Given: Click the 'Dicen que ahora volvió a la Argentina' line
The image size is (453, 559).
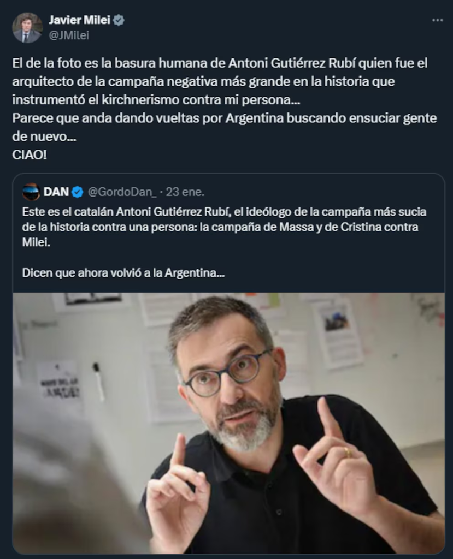Looking at the screenshot, I should coord(123,273).
